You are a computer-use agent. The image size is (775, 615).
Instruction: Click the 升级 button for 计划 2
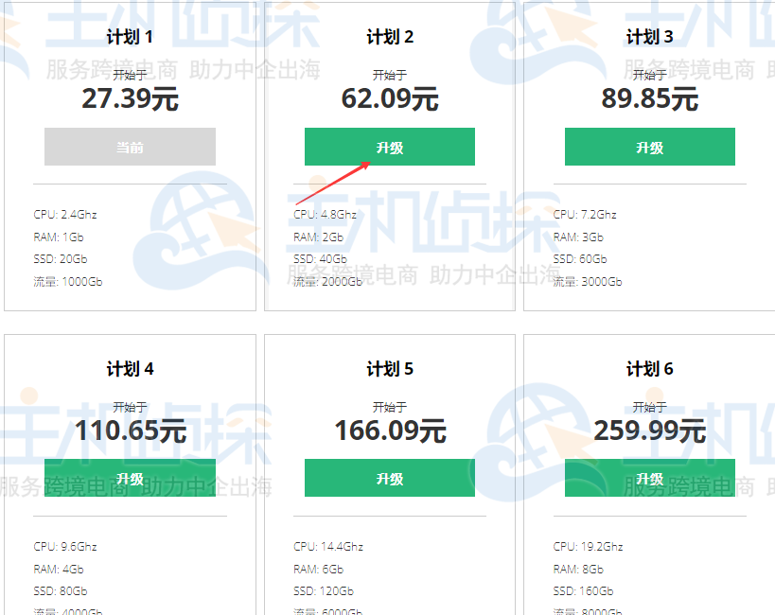coord(389,147)
